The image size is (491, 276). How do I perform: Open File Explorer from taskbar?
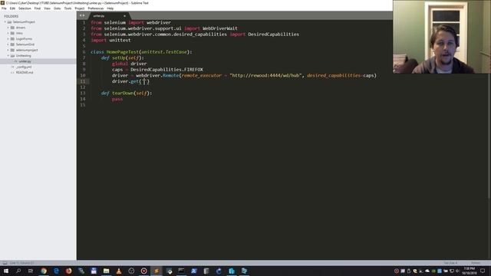106,271
